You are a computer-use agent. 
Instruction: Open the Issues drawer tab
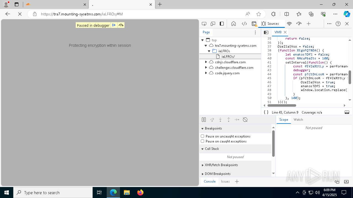tap(225, 182)
